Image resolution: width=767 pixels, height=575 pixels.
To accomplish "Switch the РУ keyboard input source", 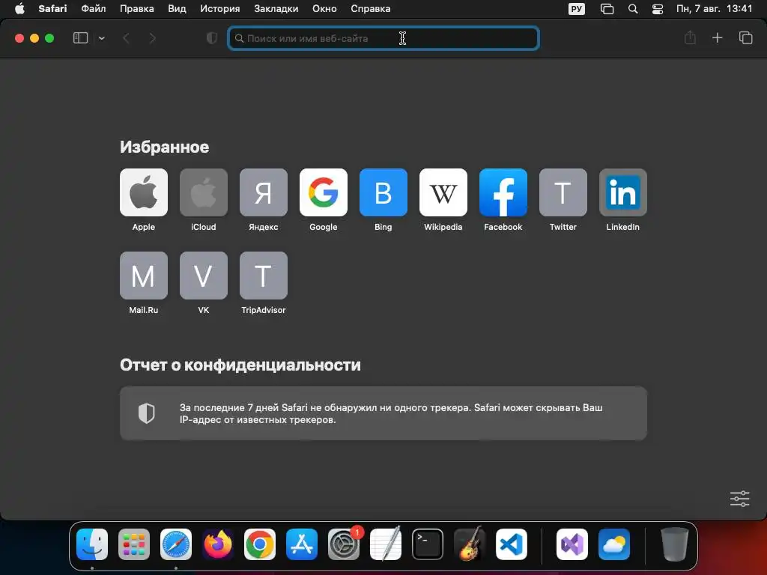I will [577, 9].
